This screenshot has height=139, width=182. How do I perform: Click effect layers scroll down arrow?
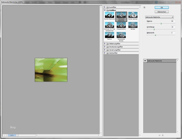(177, 132)
